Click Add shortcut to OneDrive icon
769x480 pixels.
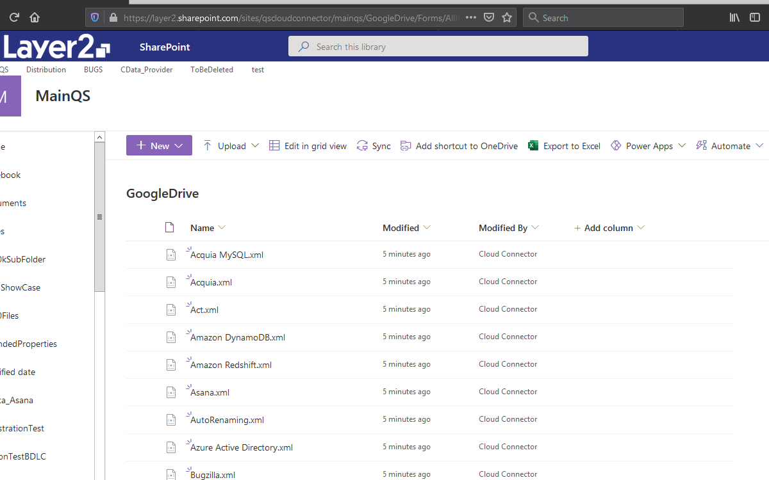coord(406,146)
